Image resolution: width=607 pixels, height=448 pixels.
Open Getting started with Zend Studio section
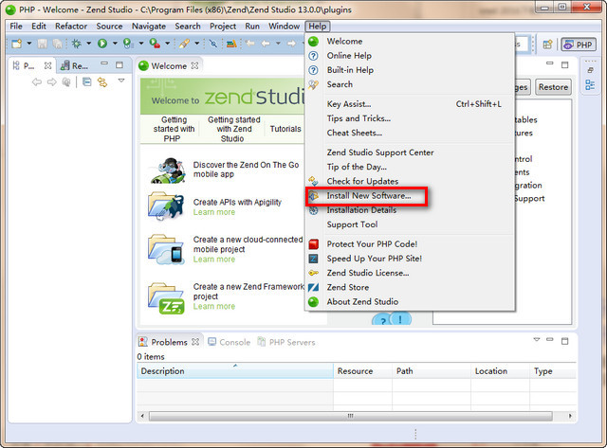[233, 129]
